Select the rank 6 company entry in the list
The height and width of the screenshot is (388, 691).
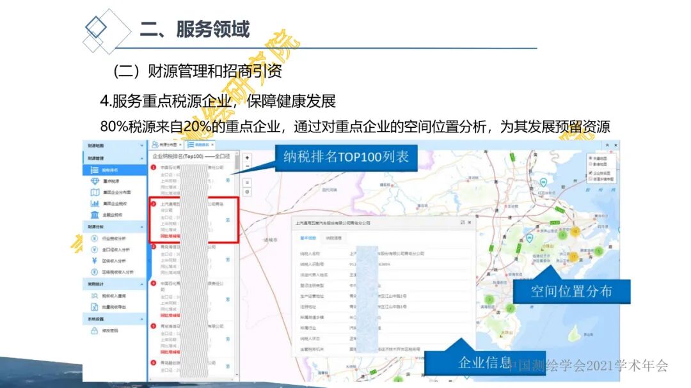pos(193,368)
